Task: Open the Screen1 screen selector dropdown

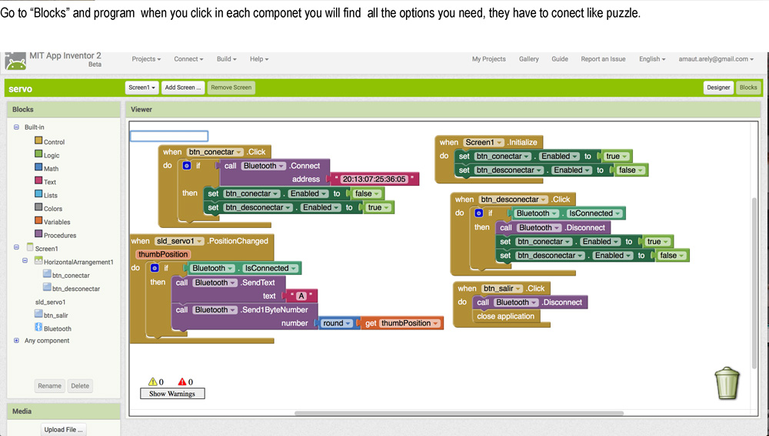Action: tap(141, 88)
